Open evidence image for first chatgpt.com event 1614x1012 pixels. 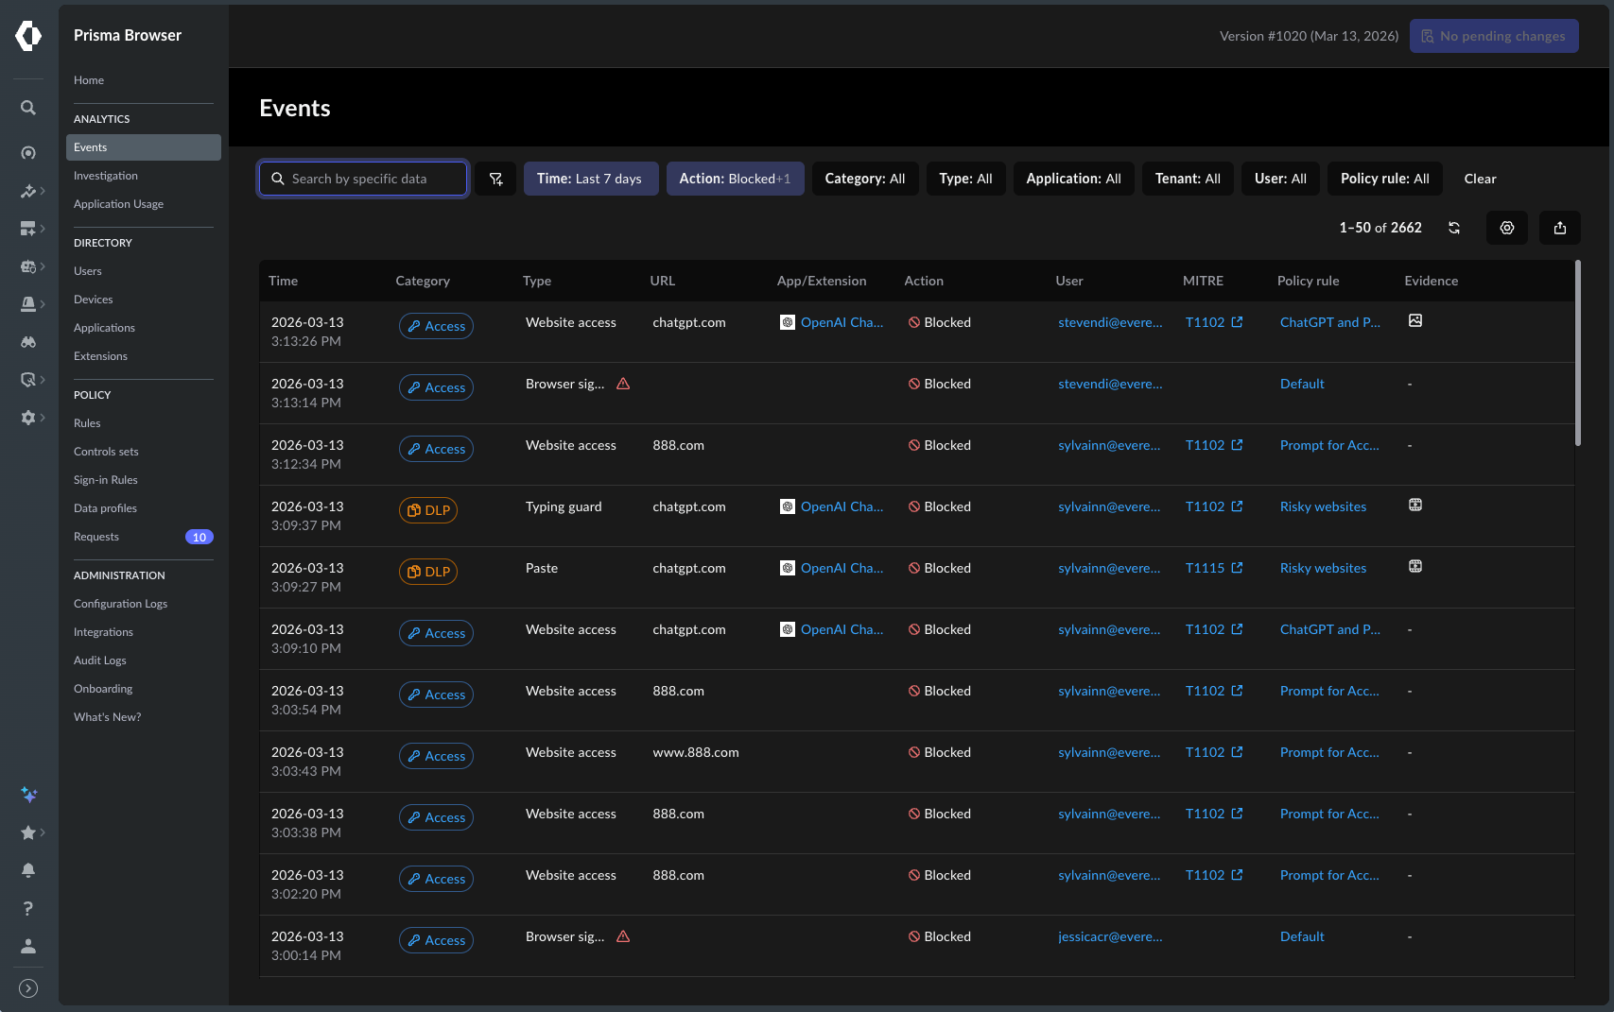[1415, 321]
